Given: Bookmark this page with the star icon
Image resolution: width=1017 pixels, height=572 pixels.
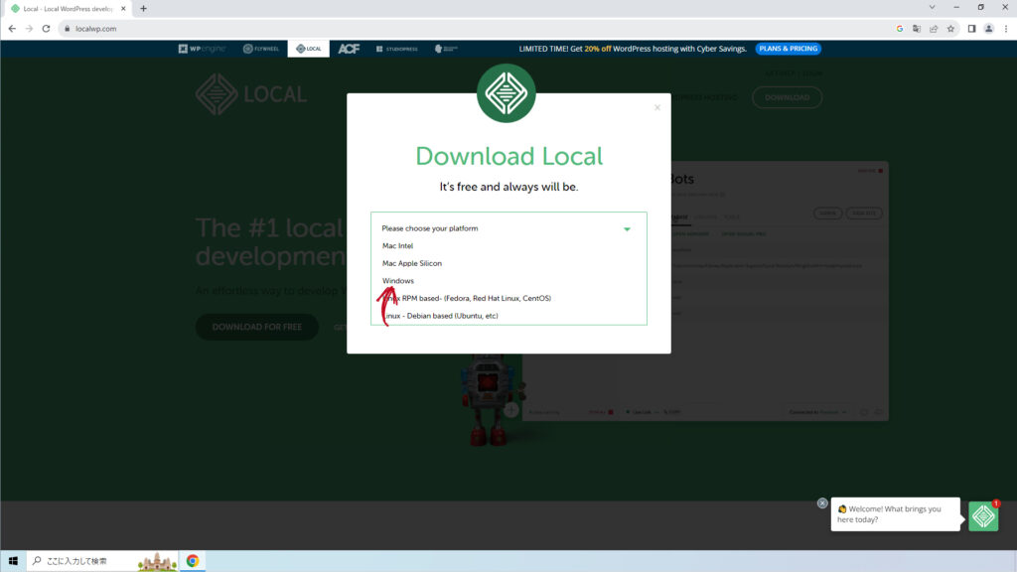Looking at the screenshot, I should (x=950, y=29).
